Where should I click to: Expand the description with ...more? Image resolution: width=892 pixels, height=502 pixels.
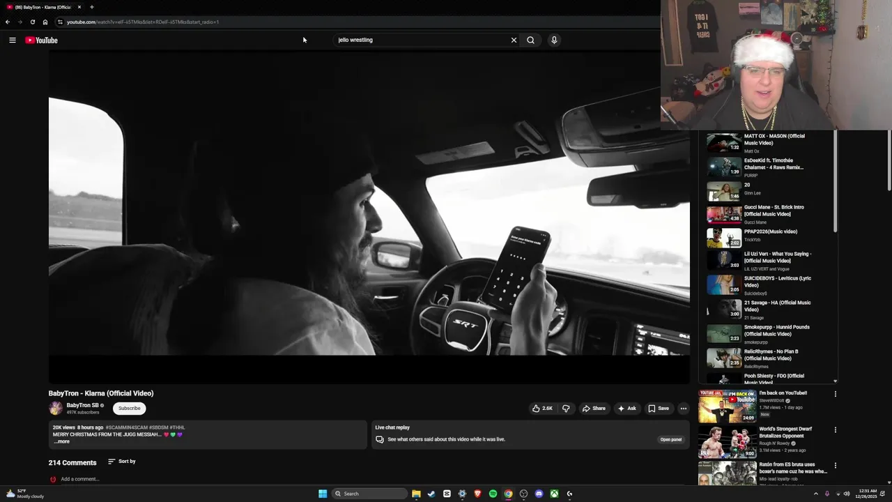(x=62, y=441)
